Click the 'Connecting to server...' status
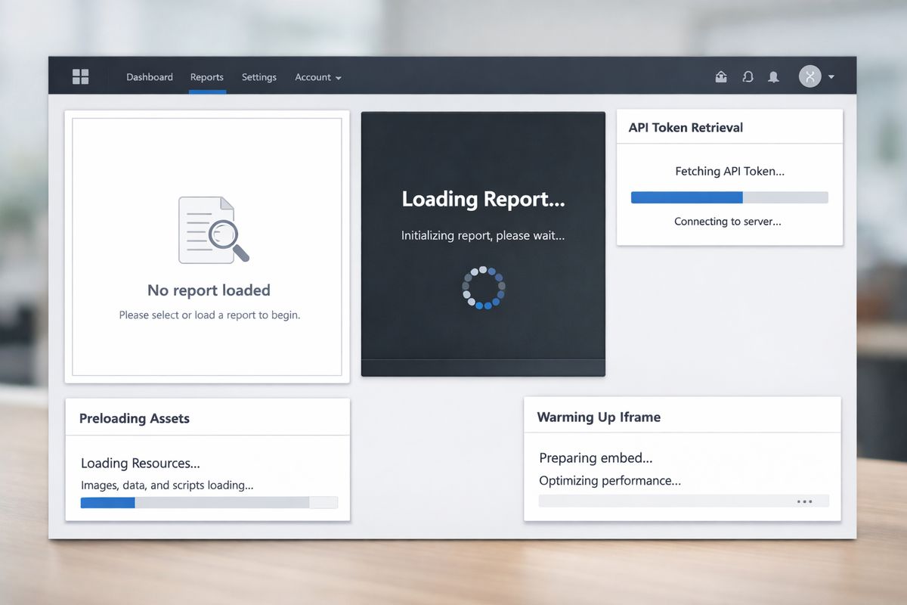This screenshot has width=907, height=605. click(728, 222)
